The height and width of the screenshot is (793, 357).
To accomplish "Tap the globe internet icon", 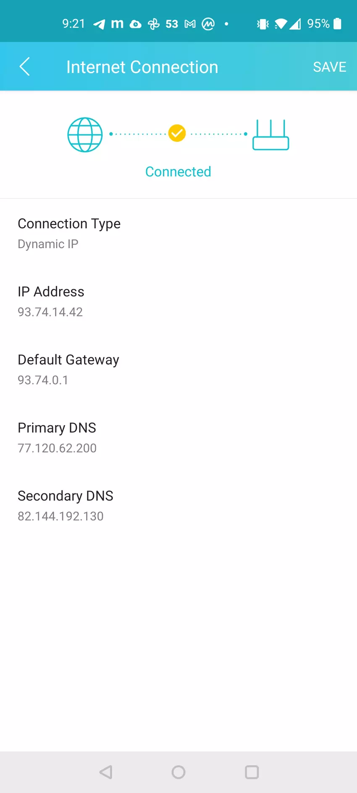I will point(85,135).
